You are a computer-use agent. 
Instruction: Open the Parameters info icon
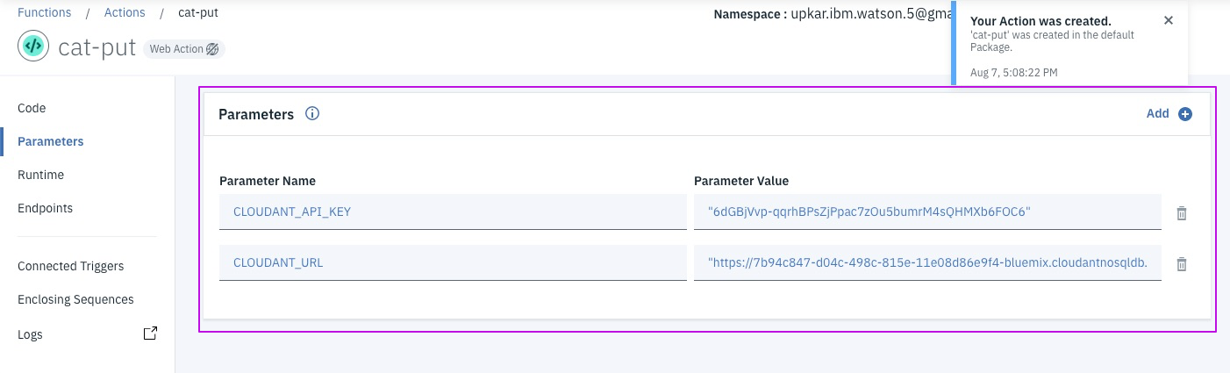[x=311, y=114]
